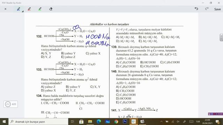Open the Windows Start menu
Image resolution: width=223 pixels, height=125 pixels.
[4, 122]
